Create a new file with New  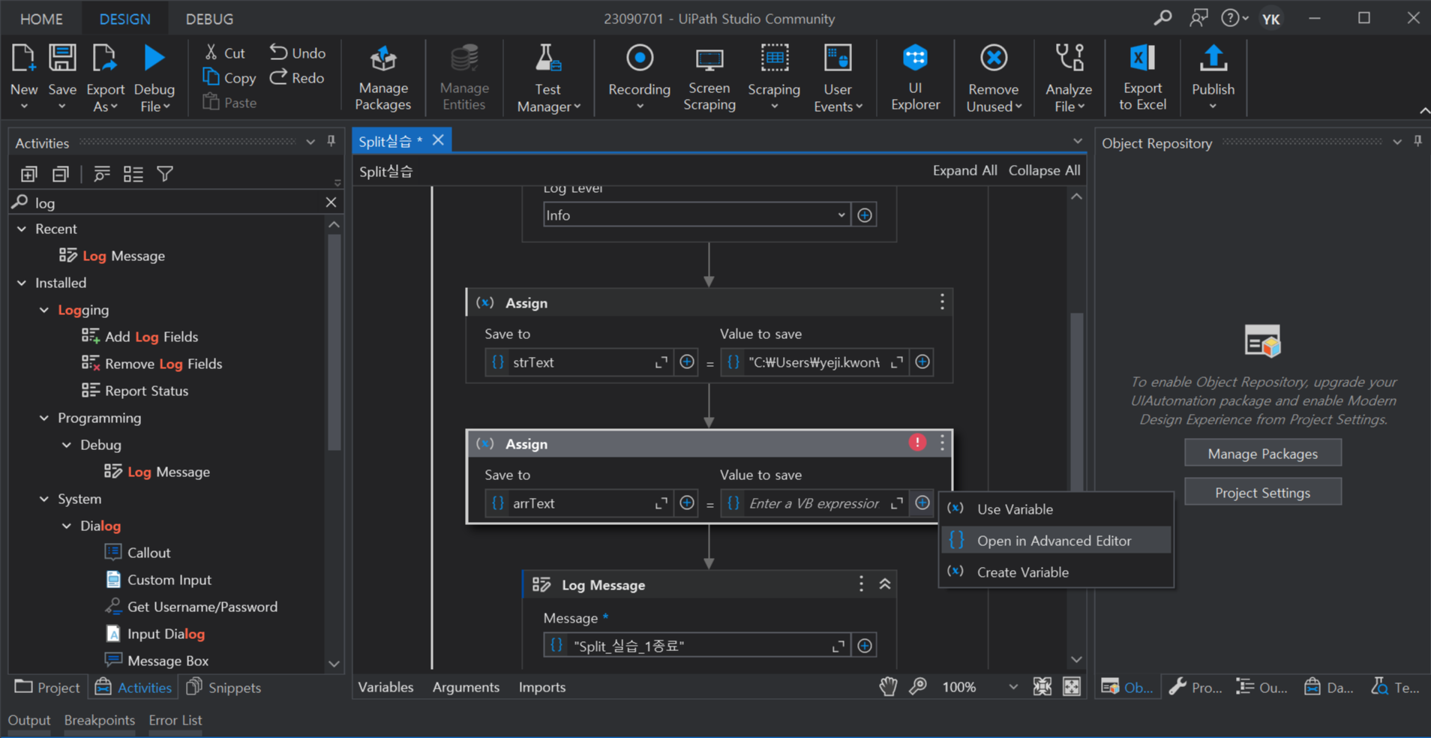tap(24, 76)
